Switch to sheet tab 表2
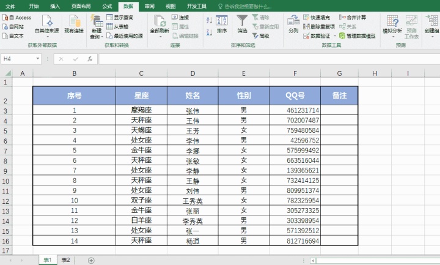Viewport: 440px width, 265px height. [x=65, y=260]
